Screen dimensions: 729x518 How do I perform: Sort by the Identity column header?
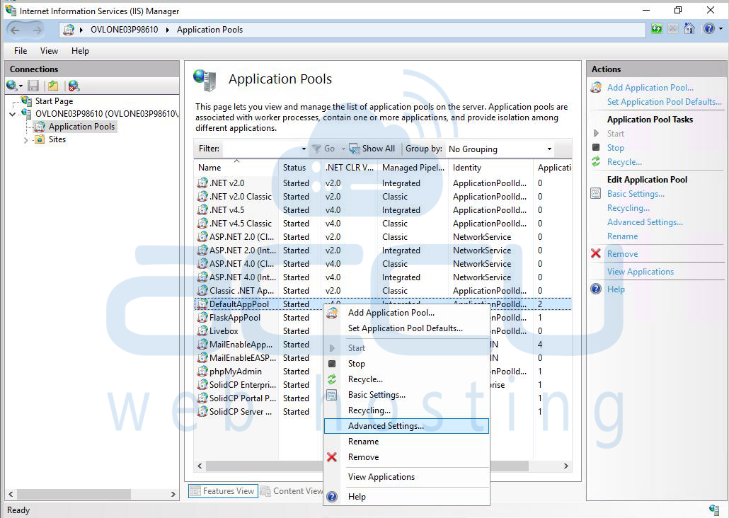(491, 168)
